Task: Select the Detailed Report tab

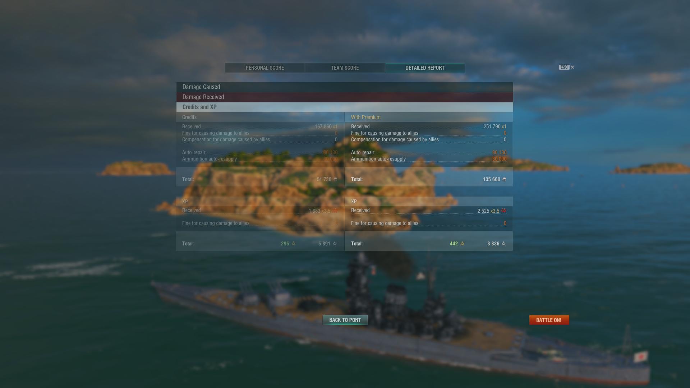Action: pos(425,68)
